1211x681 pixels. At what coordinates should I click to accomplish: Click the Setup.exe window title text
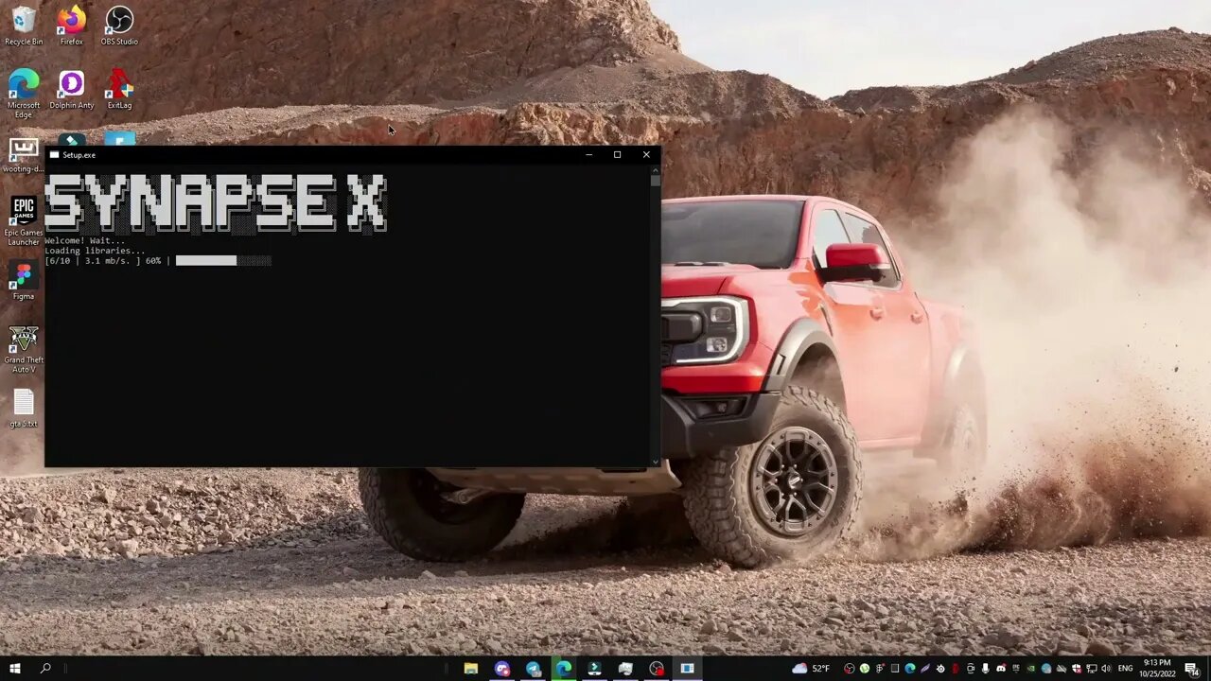point(79,155)
